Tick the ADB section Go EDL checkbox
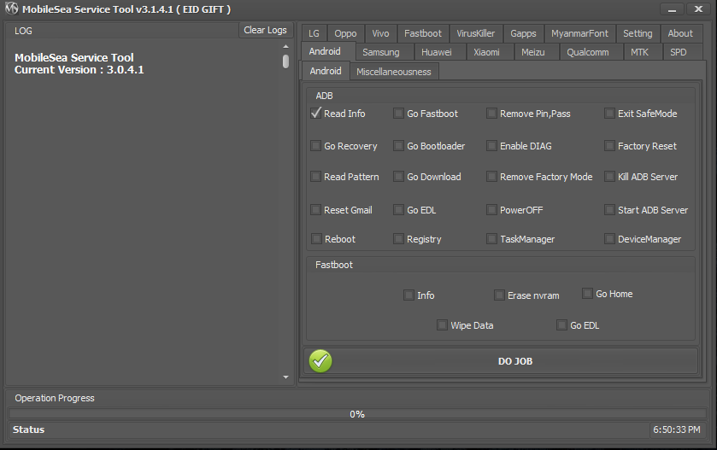Screen dimensions: 717x450 coord(398,210)
